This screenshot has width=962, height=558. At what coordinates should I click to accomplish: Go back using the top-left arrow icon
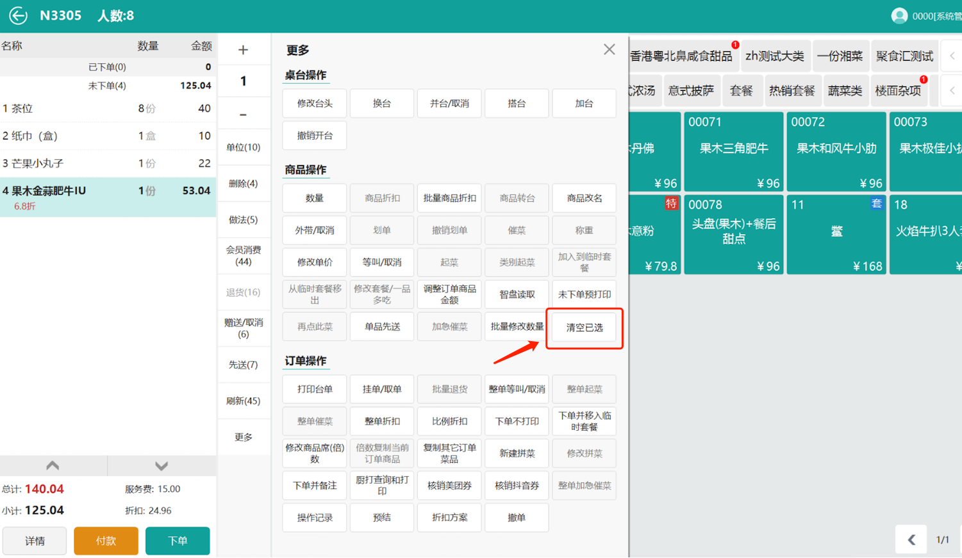pyautogui.click(x=18, y=15)
